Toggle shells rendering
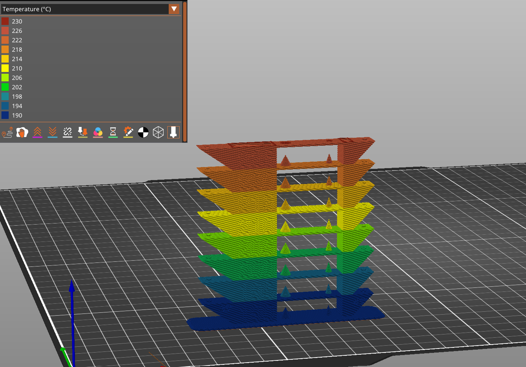 158,132
